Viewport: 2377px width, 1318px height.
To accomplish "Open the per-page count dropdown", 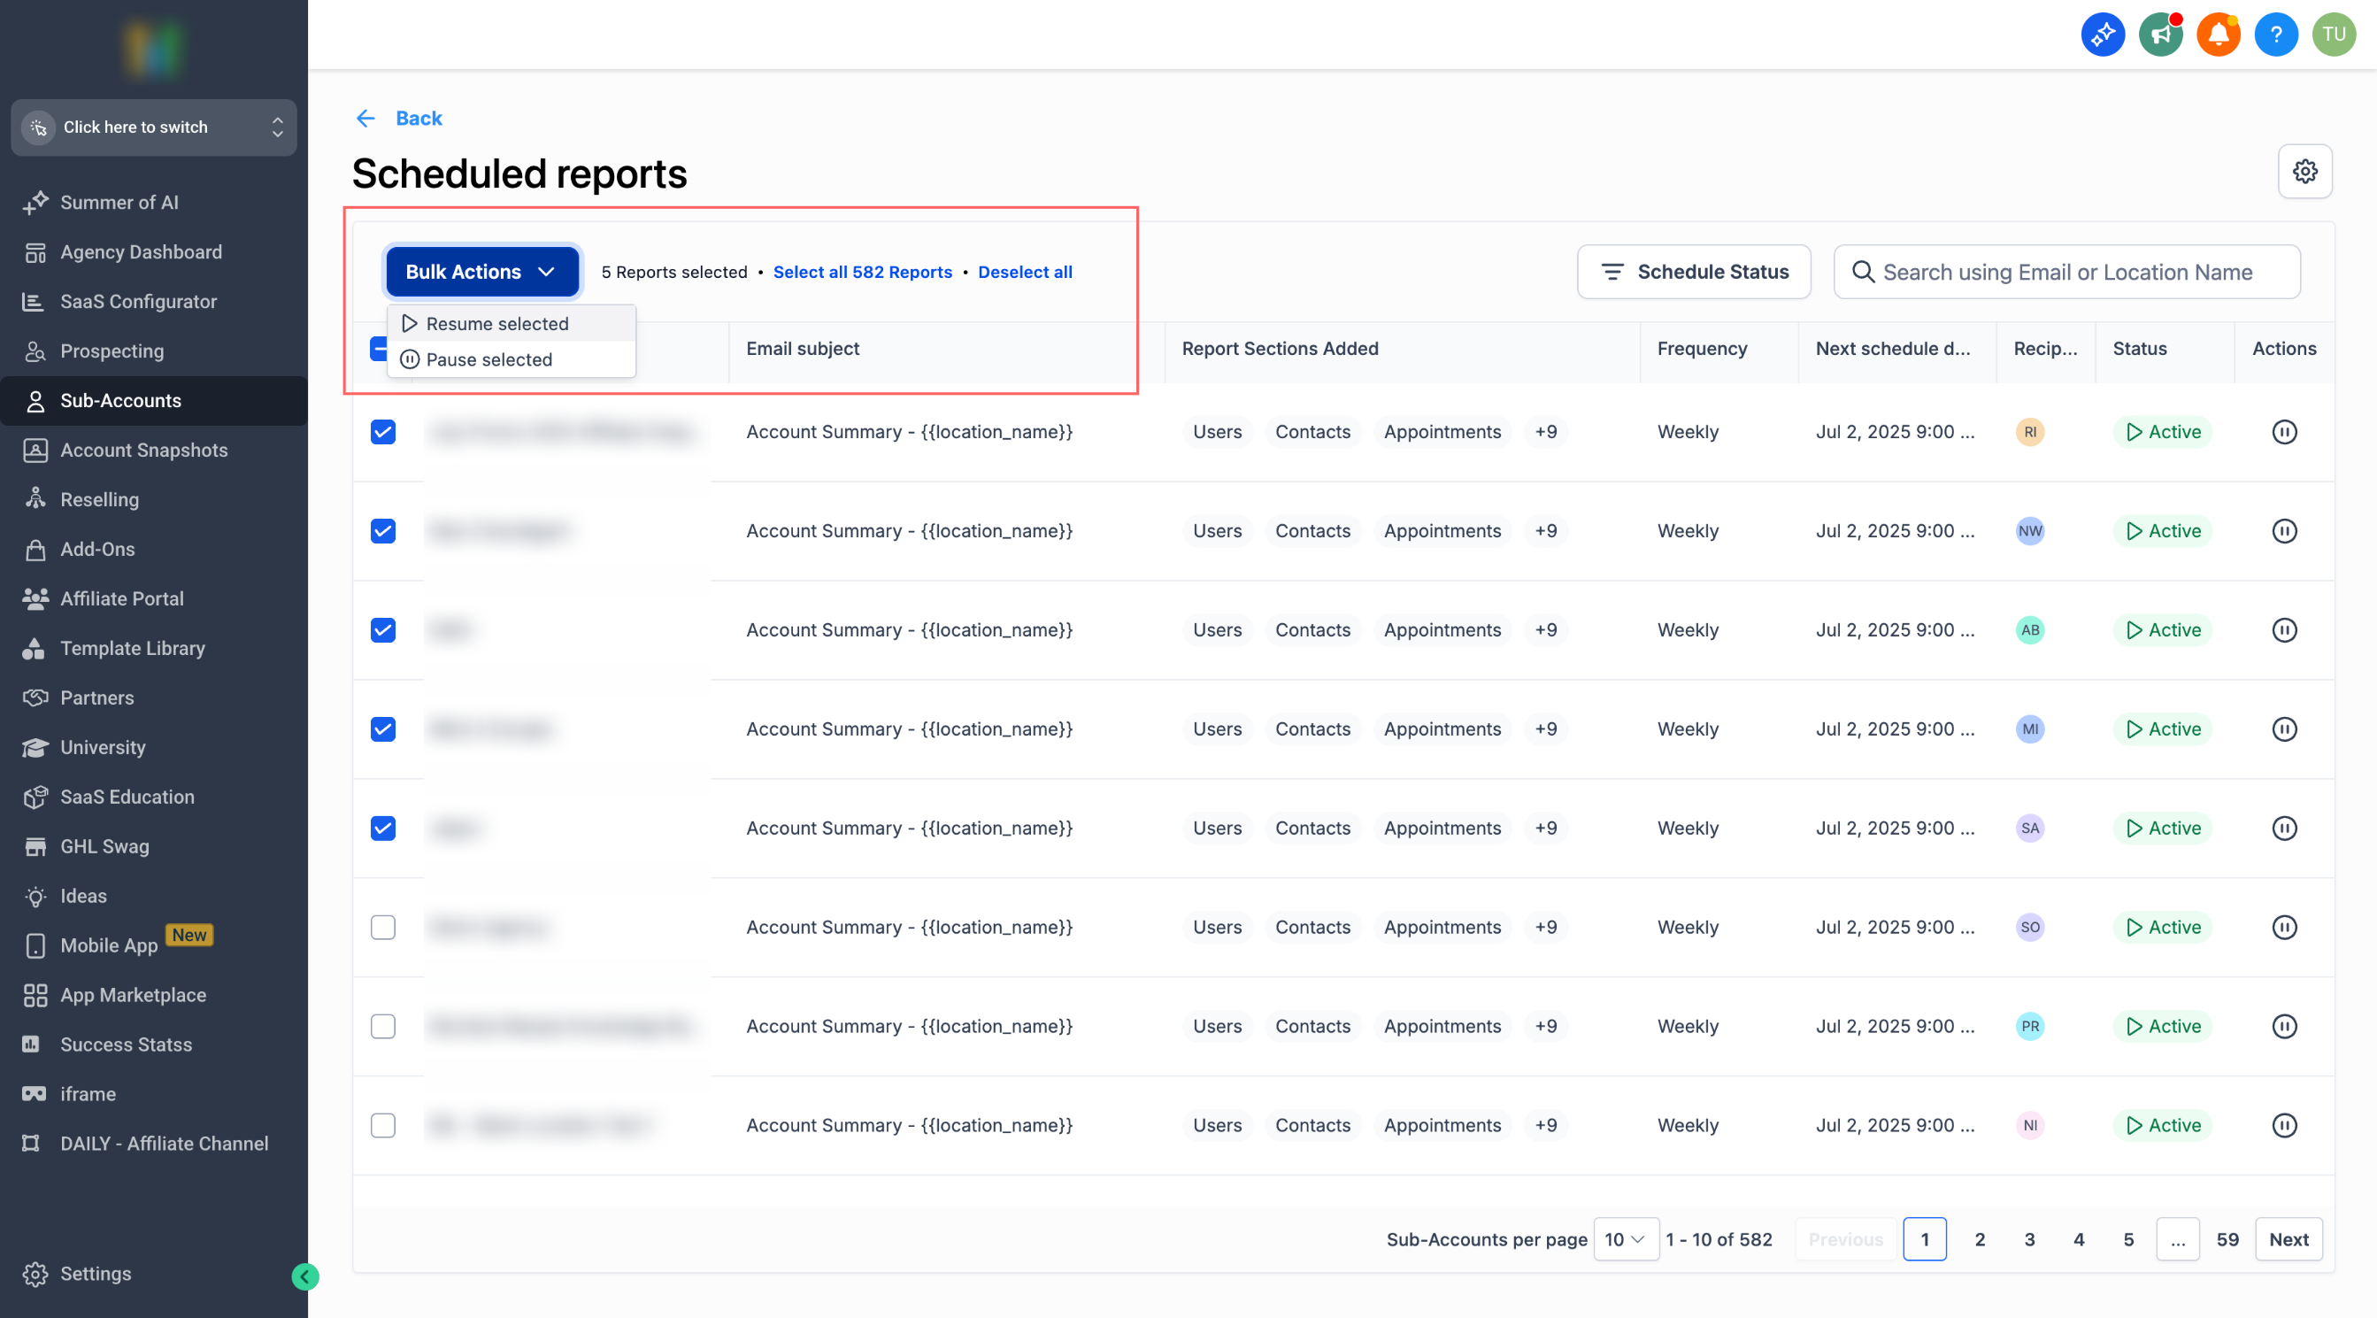I will pos(1625,1238).
